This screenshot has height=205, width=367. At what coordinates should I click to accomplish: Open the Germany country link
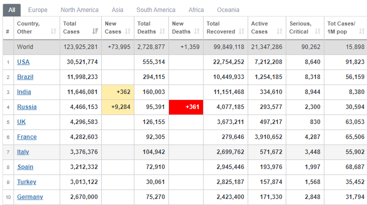(x=30, y=197)
